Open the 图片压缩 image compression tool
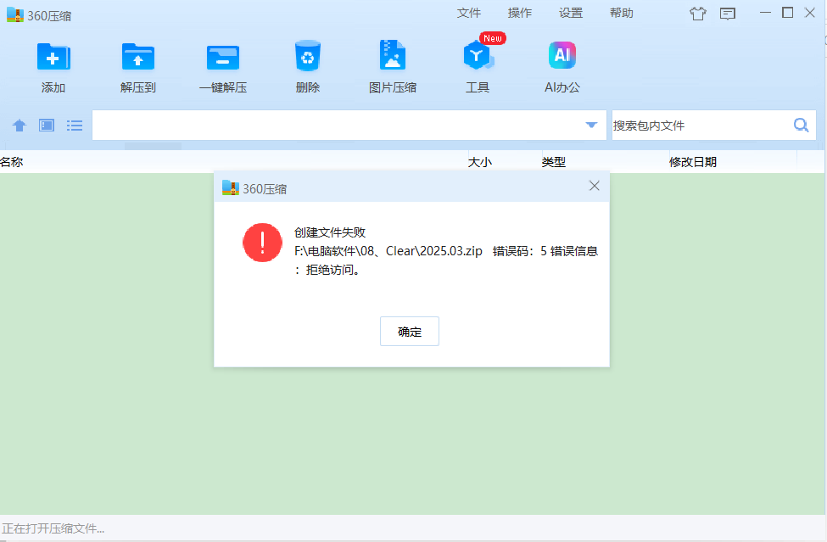This screenshot has height=542, width=827. [393, 57]
